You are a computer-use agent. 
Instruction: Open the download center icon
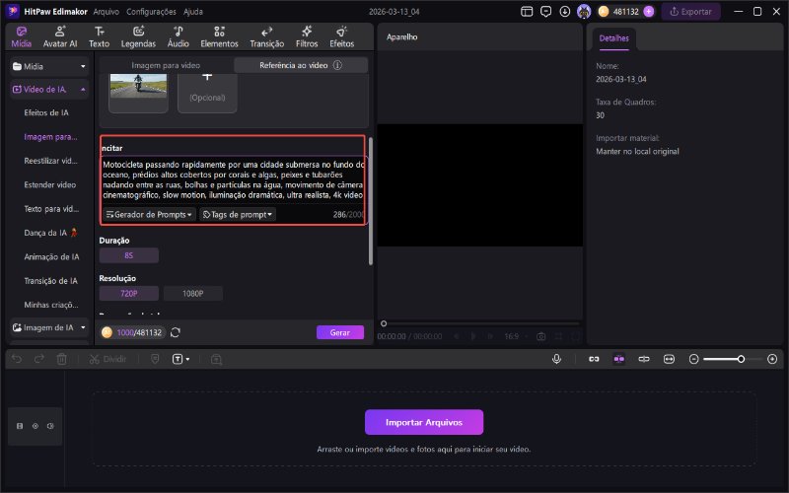[x=564, y=11]
